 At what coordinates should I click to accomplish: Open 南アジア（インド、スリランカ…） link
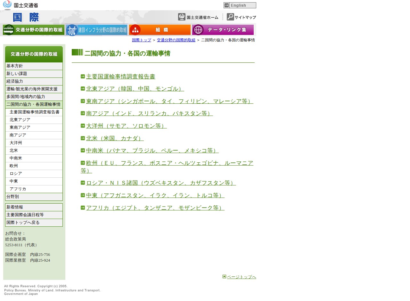coord(150,113)
